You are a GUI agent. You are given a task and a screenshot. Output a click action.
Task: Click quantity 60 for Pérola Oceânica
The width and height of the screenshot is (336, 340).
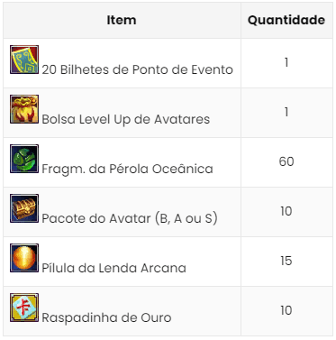286,161
